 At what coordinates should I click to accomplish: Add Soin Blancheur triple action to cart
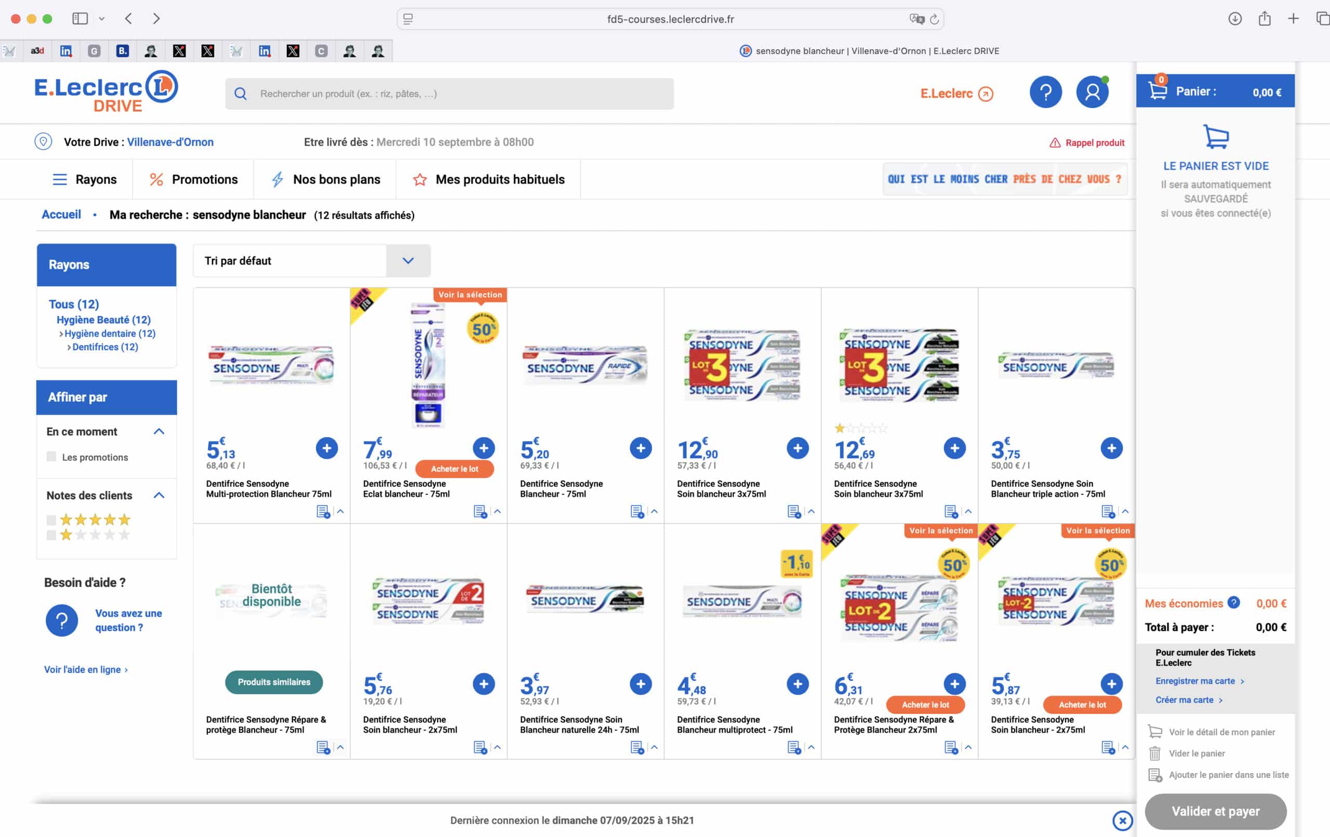(1111, 448)
